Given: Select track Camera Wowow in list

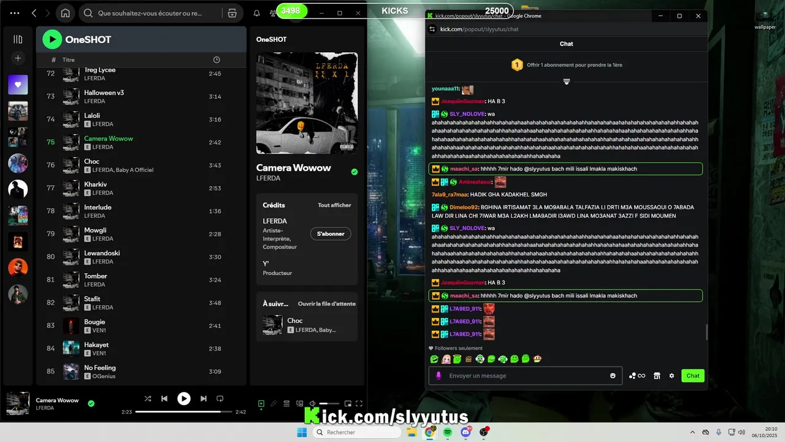Looking at the screenshot, I should coord(141,142).
